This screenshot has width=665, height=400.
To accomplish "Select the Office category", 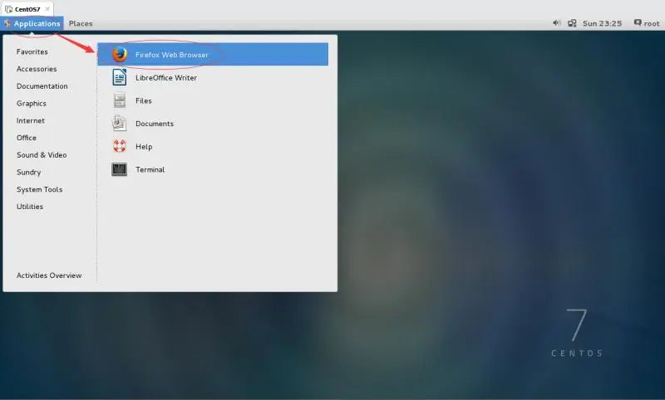I will click(x=27, y=138).
